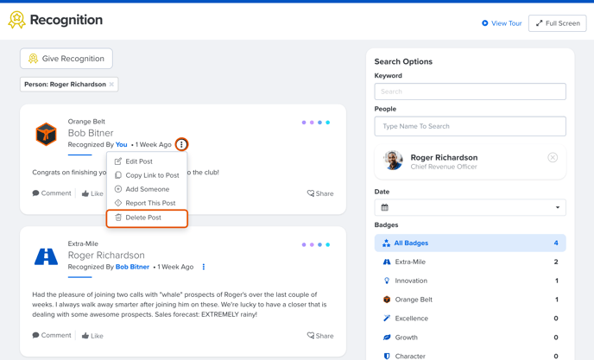Like the Bob Bitner recognition post

pos(92,193)
